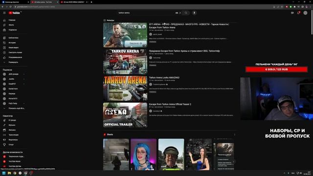Open the channel avatar of first result
The height and width of the screenshot is (176, 313).
(x=151, y=34)
